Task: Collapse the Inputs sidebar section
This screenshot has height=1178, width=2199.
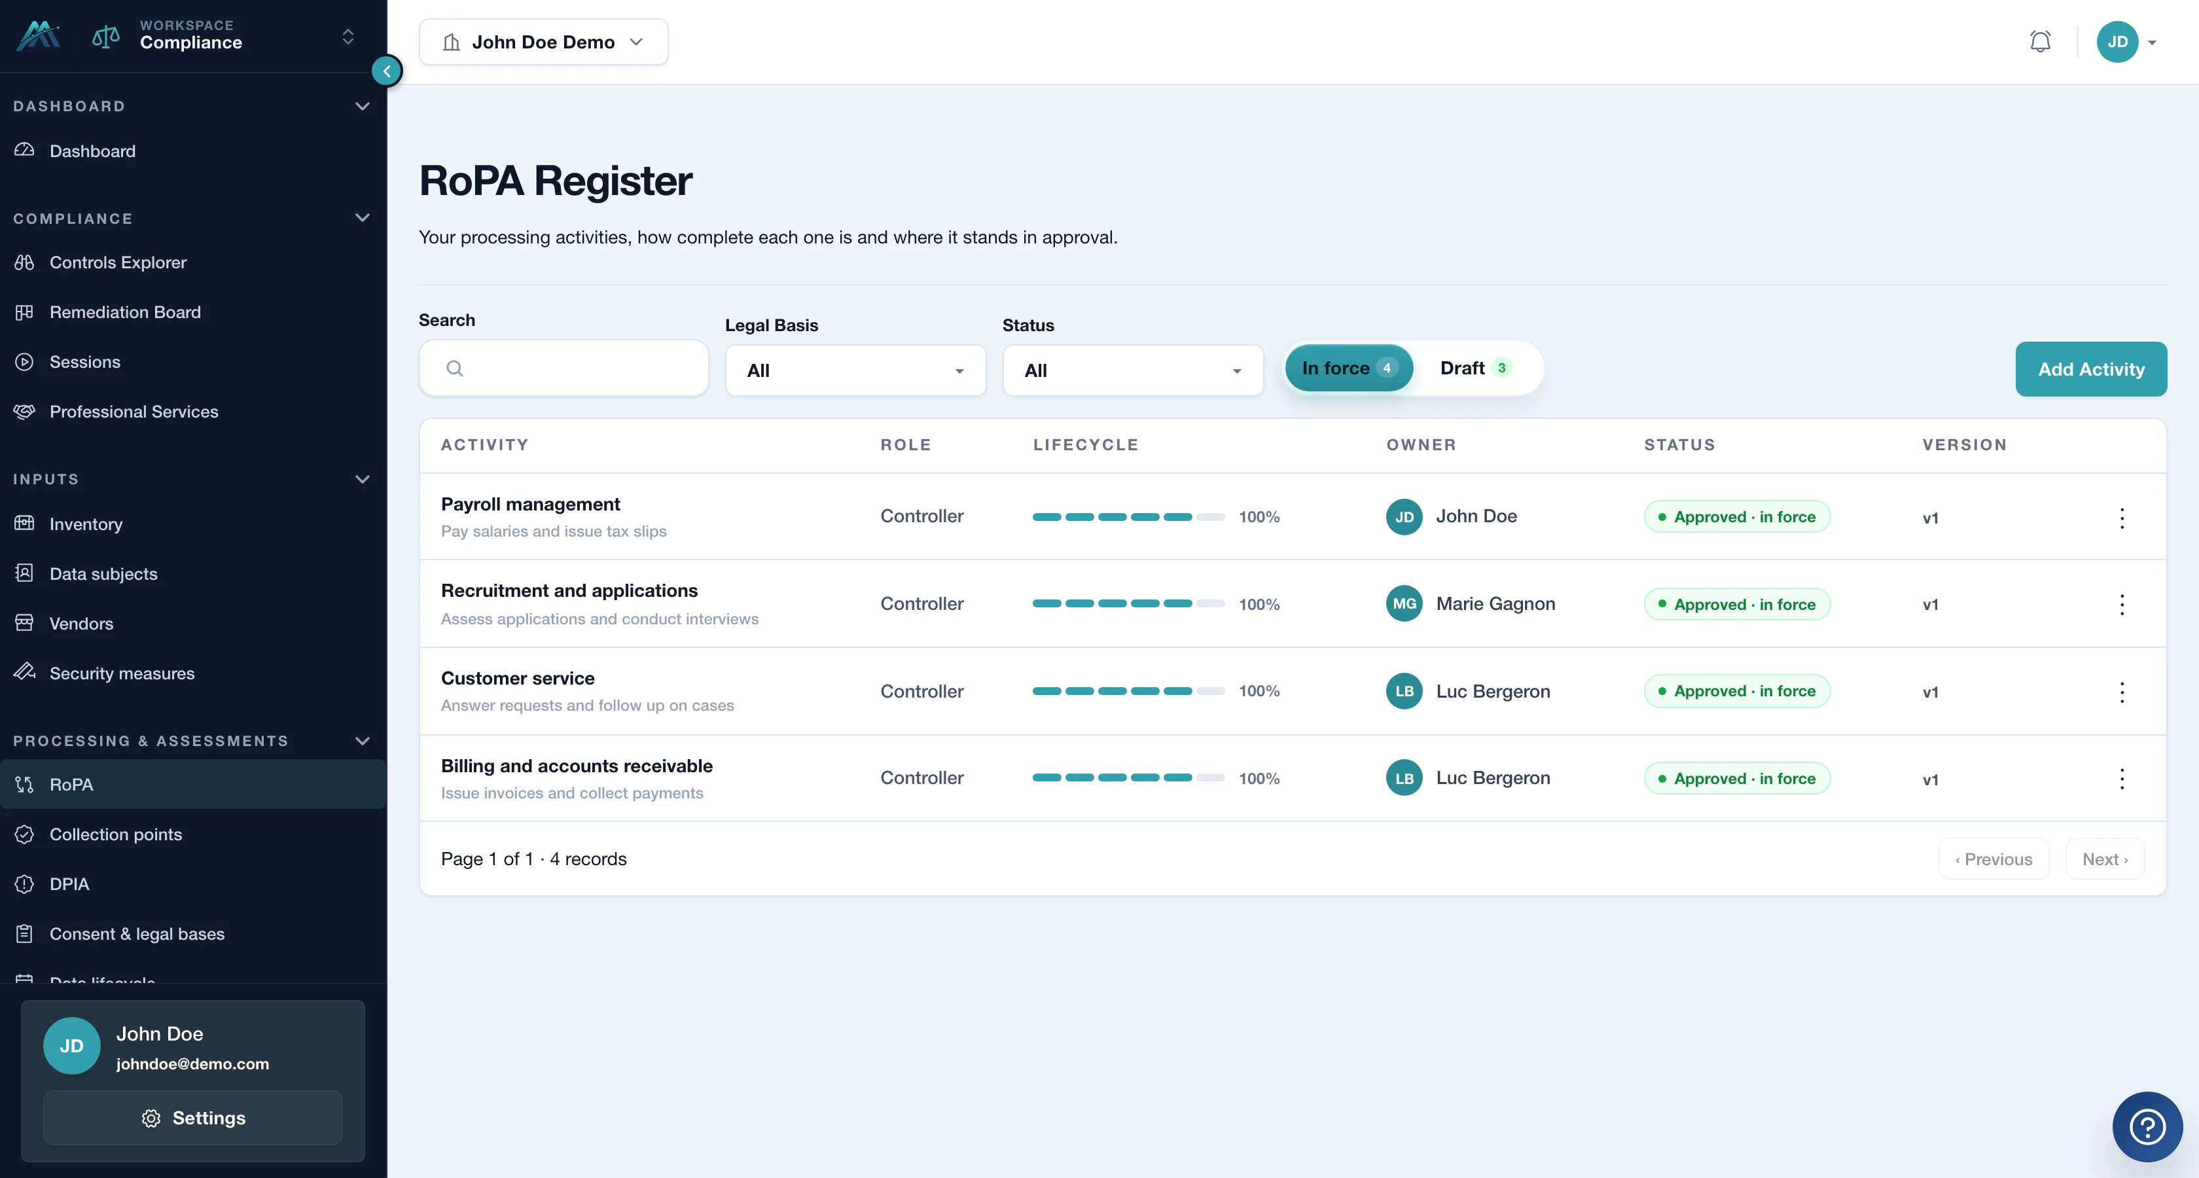Action: 362,479
